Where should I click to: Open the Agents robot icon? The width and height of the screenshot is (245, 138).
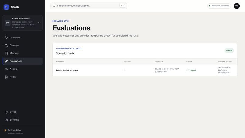coord(6,69)
